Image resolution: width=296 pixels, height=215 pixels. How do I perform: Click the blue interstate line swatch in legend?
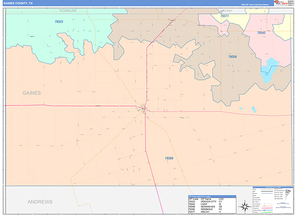pos(267,210)
